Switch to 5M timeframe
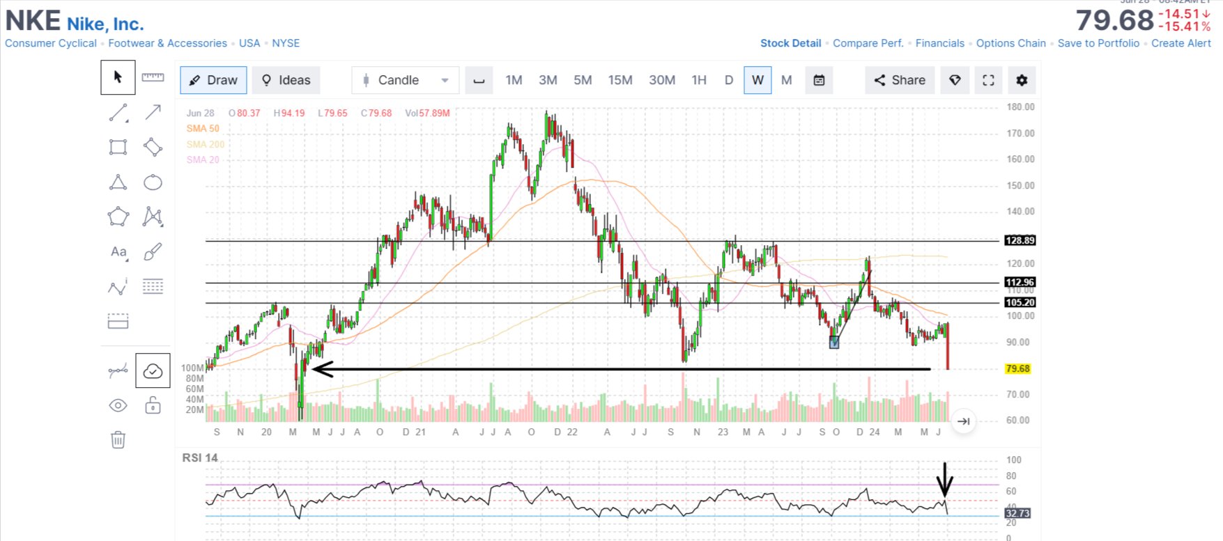1223x541 pixels. [583, 80]
